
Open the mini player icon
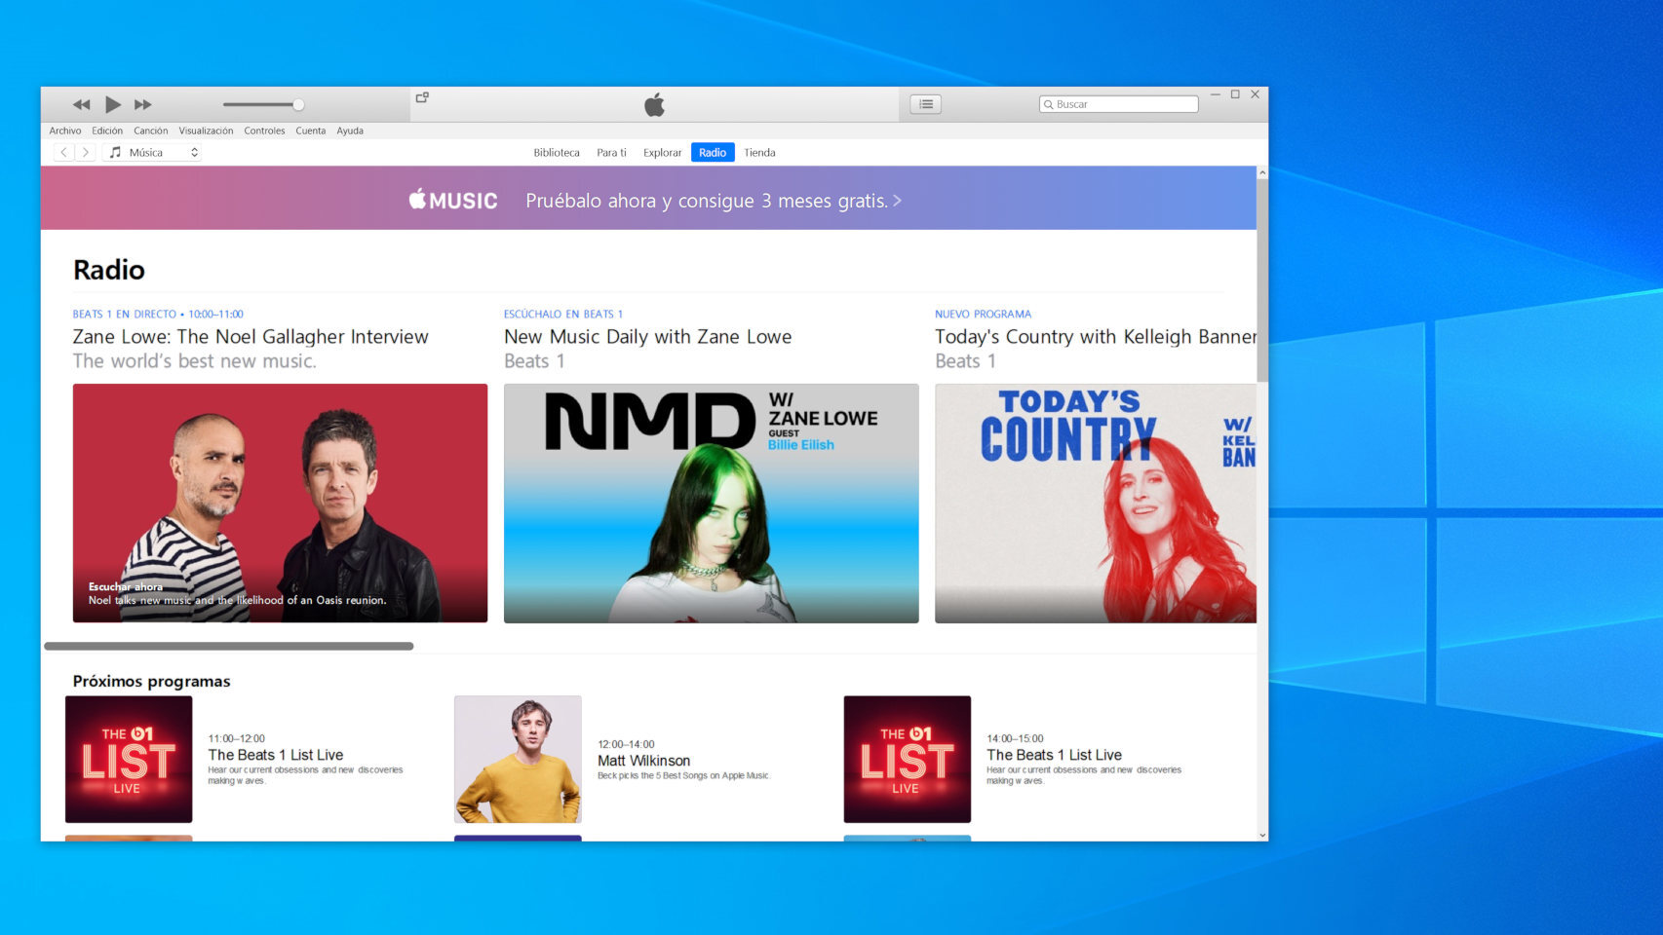coord(422,97)
